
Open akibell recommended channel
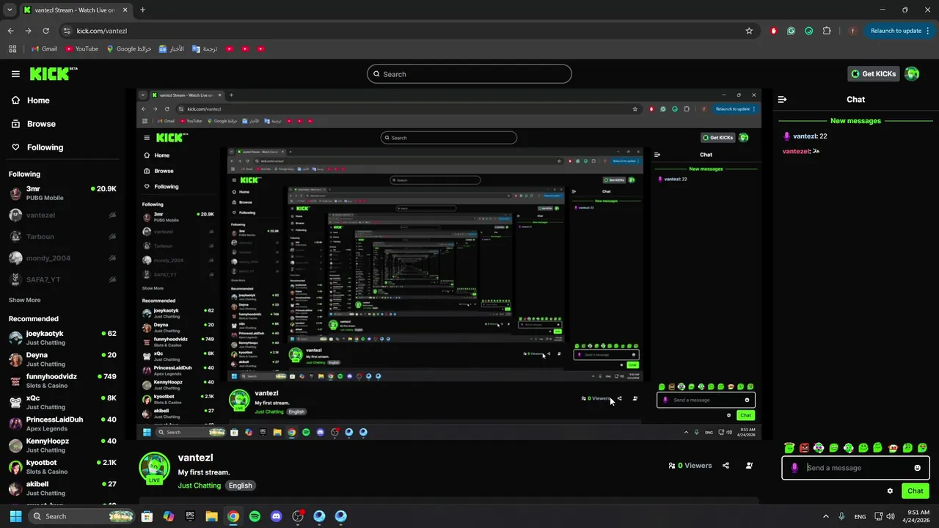pyautogui.click(x=62, y=488)
